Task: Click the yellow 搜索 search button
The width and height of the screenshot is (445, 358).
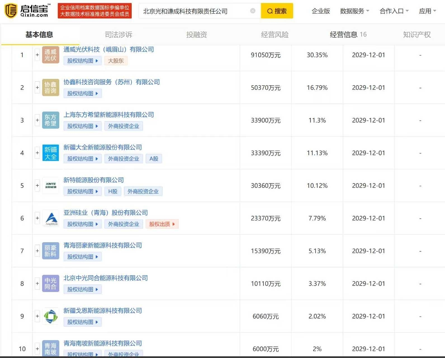Action: 277,11
